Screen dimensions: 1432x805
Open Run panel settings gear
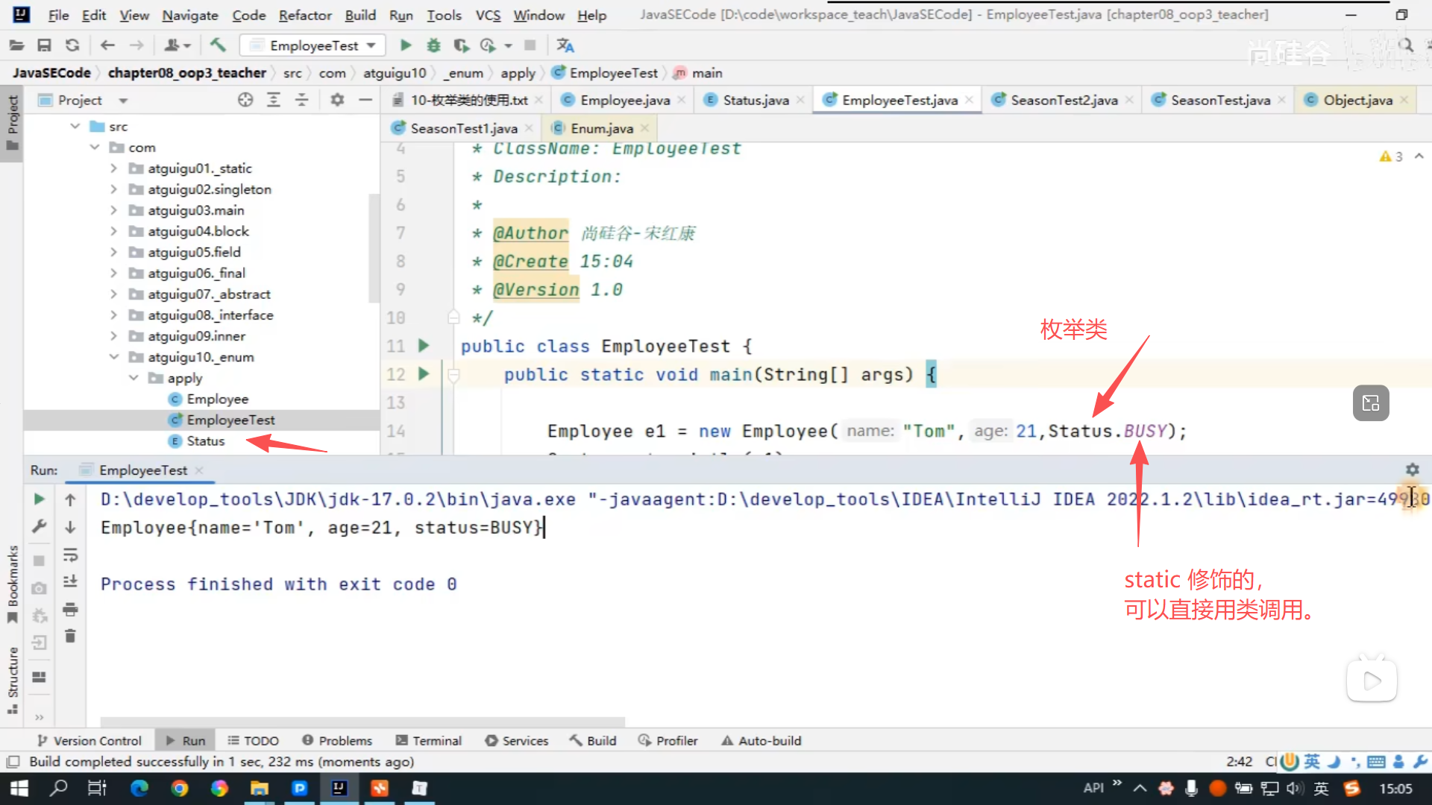click(x=1412, y=470)
